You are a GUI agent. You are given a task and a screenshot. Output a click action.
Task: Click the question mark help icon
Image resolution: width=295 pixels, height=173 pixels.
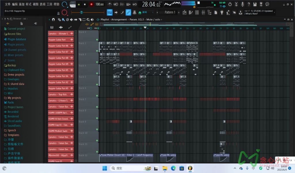(x=249, y=4)
